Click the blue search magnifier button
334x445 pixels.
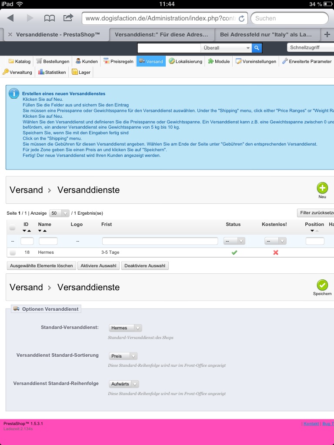pos(257,48)
